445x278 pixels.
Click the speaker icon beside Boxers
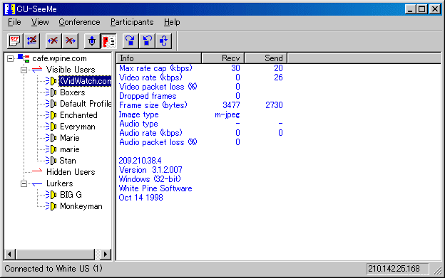[51, 92]
